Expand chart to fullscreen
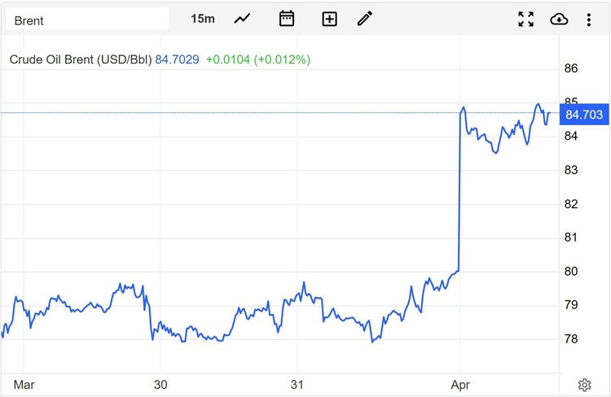This screenshot has width=611, height=397. [x=526, y=19]
